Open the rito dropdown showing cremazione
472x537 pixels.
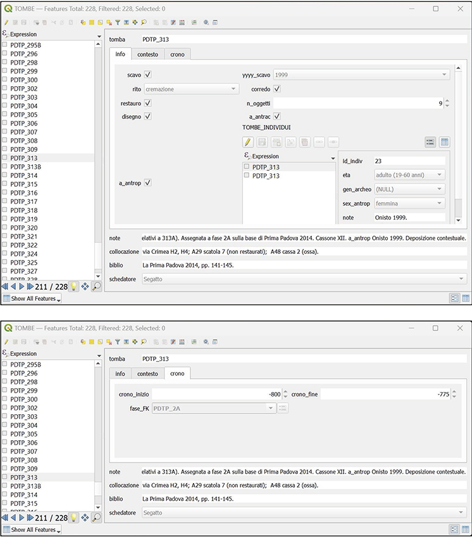pos(191,89)
